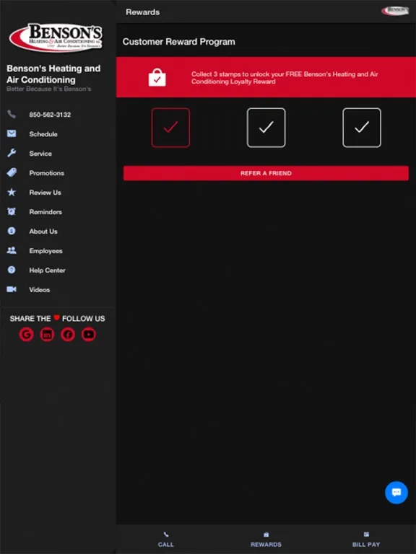Open the Google social icon
416x554 pixels.
(x=27, y=334)
